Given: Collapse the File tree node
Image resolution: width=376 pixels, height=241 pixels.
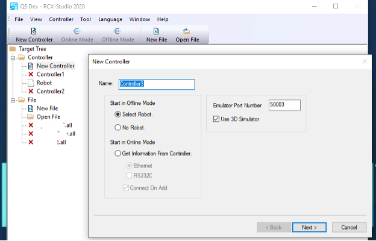Looking at the screenshot, I should (13, 100).
